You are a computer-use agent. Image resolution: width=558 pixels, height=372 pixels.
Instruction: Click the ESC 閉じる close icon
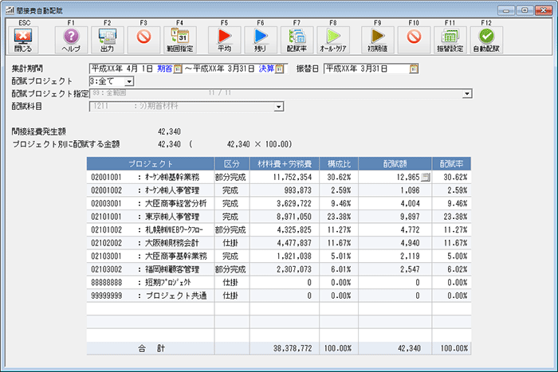(x=23, y=40)
